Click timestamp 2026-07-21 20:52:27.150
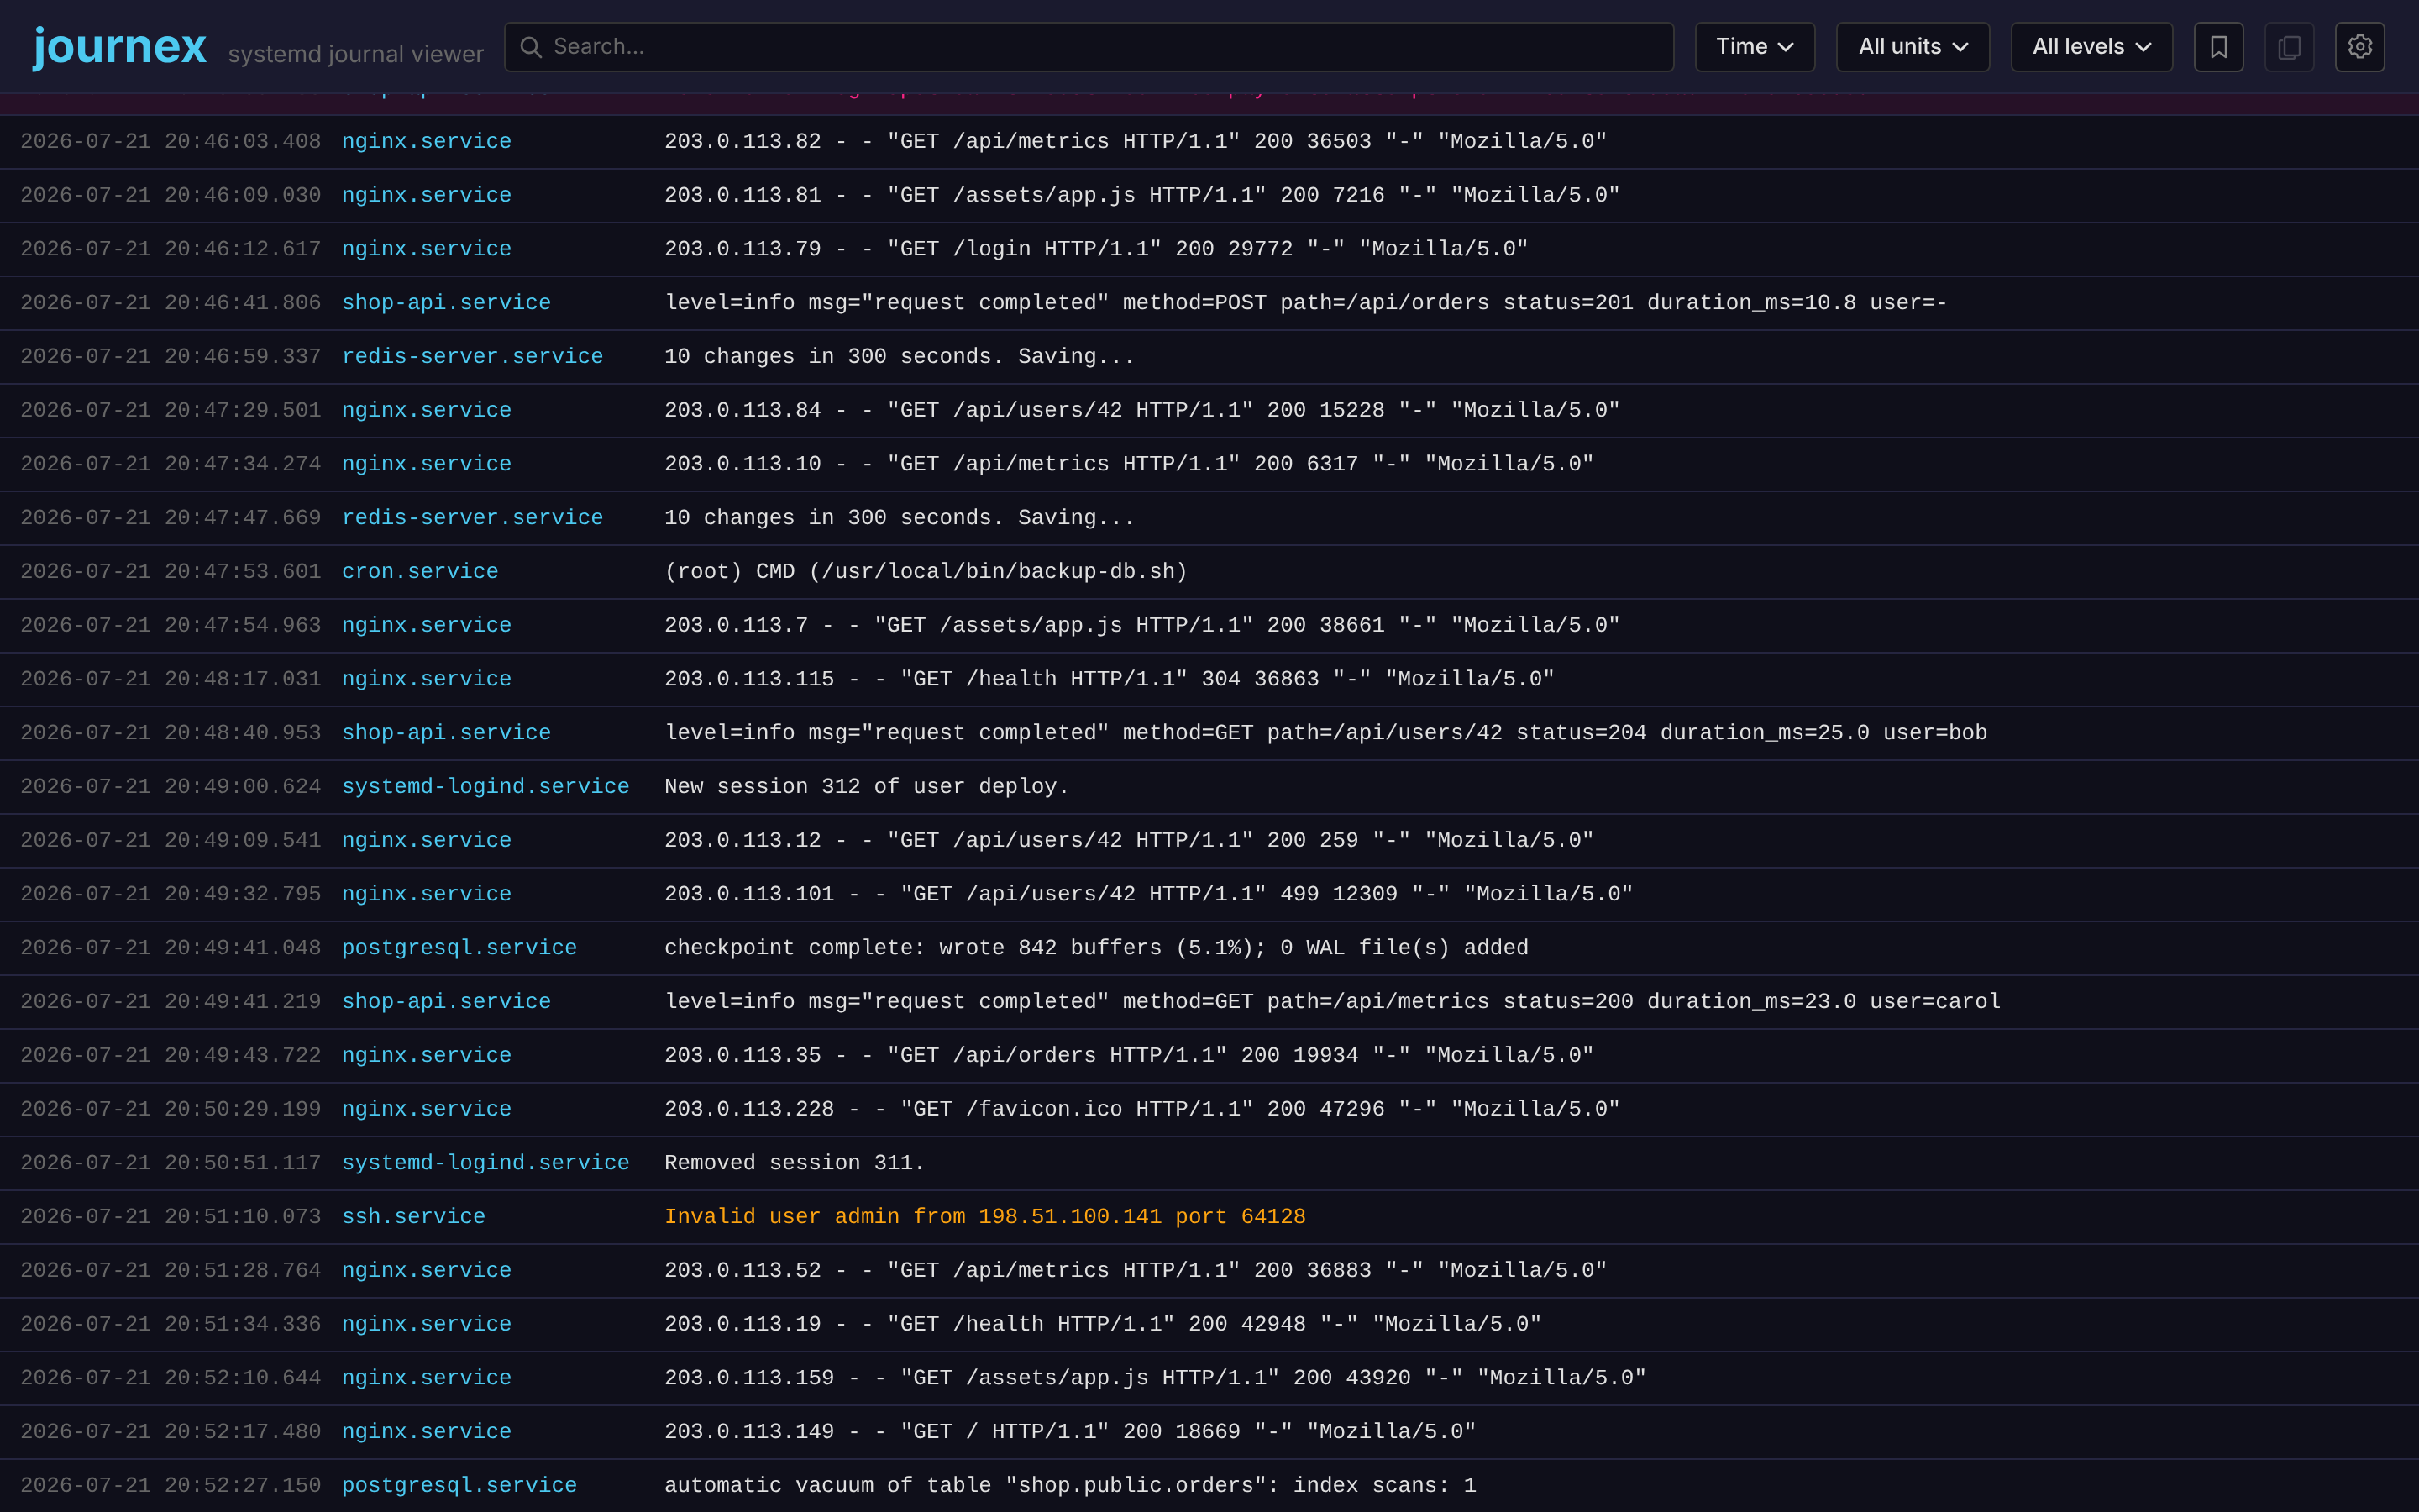 coord(171,1486)
